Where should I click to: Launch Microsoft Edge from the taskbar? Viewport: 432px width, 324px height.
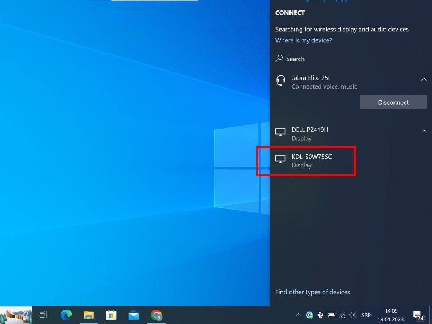point(66,315)
